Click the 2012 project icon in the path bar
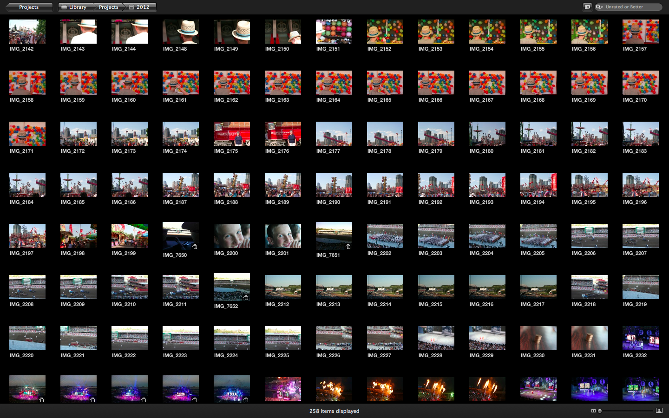 [x=131, y=7]
